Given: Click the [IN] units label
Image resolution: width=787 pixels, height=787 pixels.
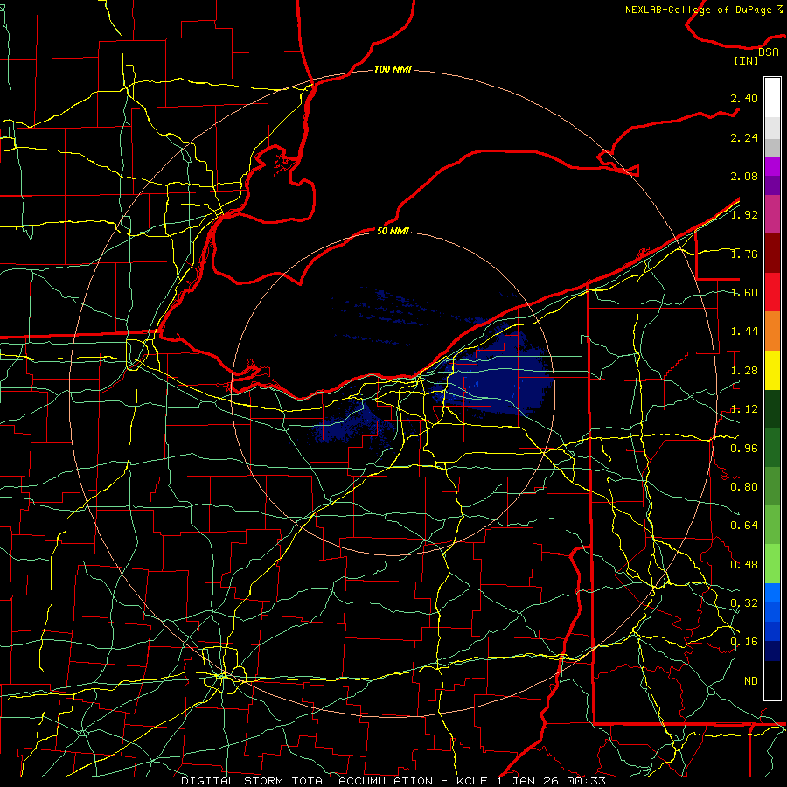Looking at the screenshot, I should (x=746, y=60).
